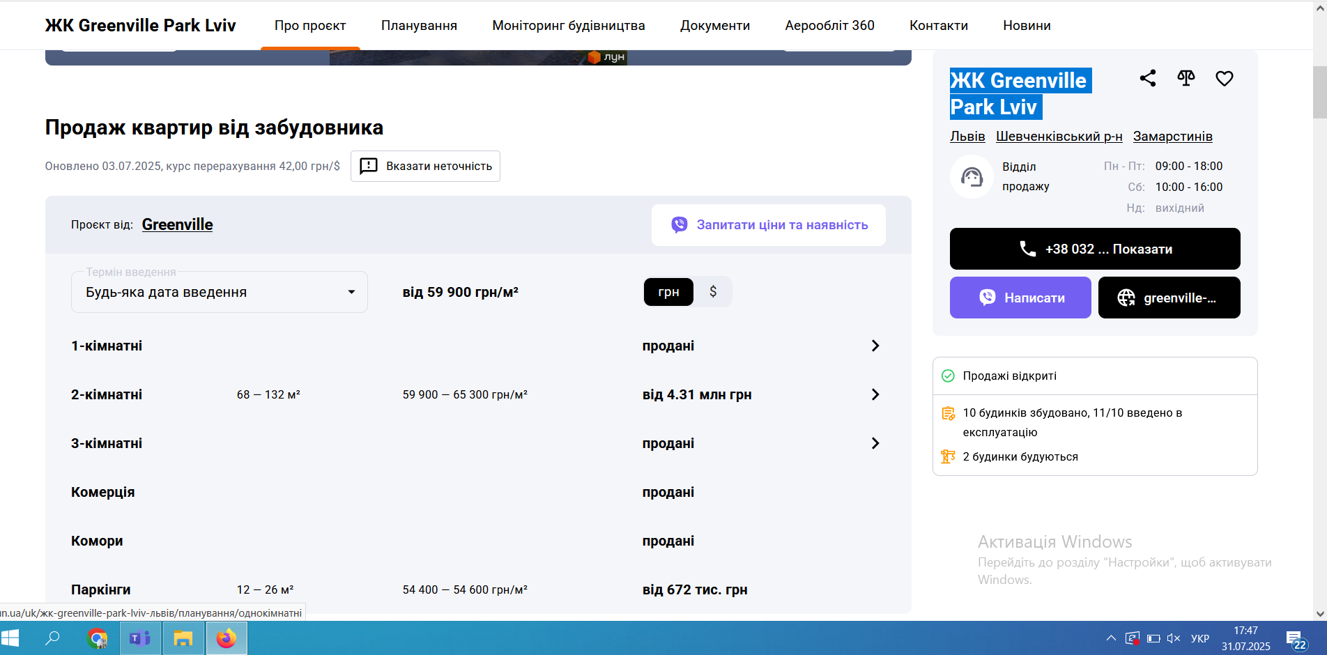Launch Chrome from the taskbar
1327x655 pixels.
[98, 638]
